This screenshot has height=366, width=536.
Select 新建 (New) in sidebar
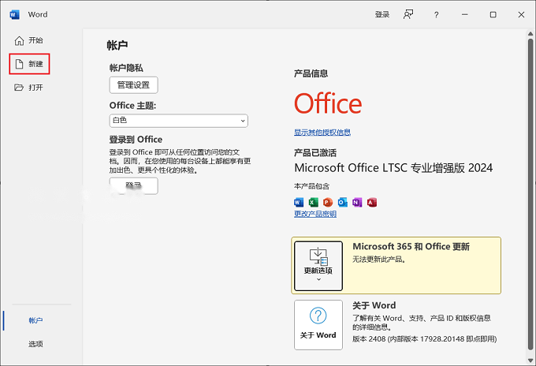(29, 64)
